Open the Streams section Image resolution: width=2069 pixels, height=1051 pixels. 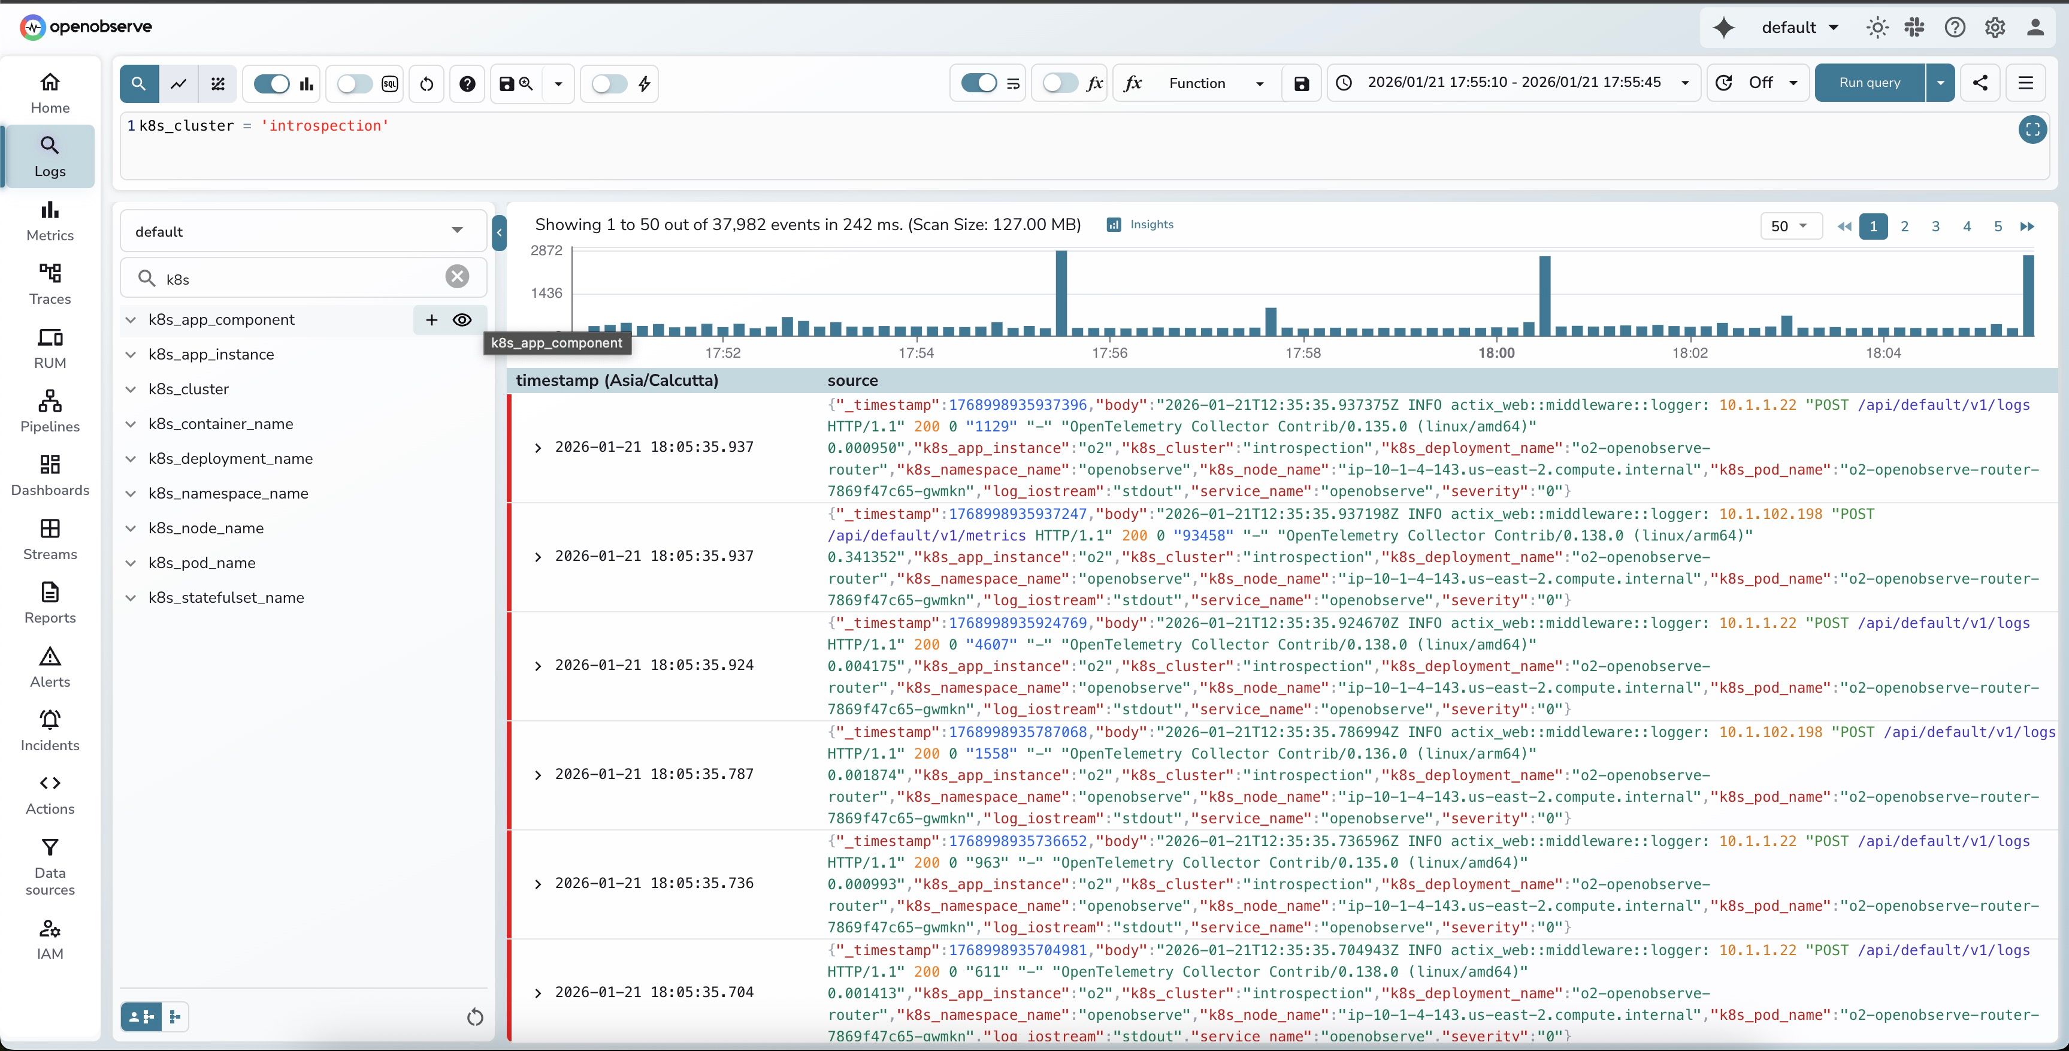coord(49,538)
